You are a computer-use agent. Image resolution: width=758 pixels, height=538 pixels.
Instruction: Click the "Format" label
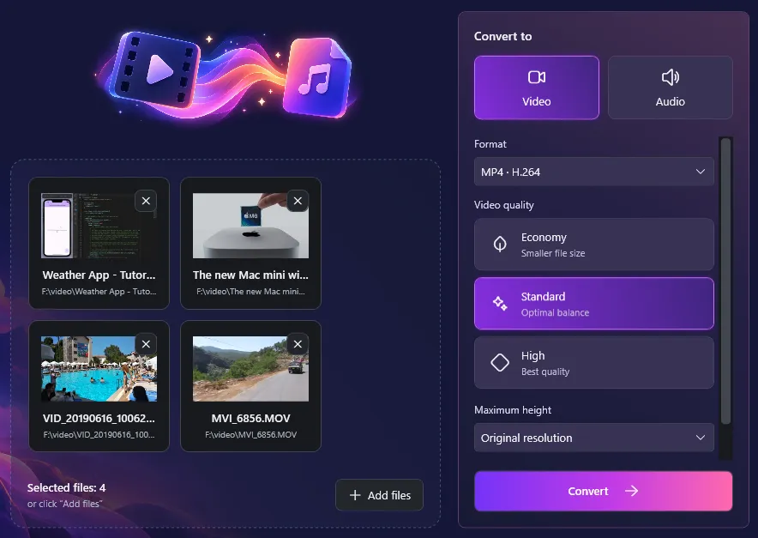(x=490, y=144)
